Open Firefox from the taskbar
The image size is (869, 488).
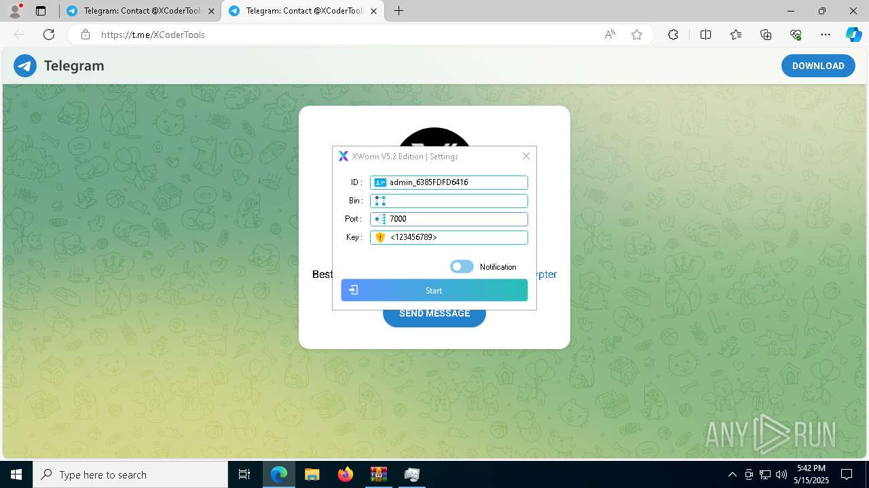tap(345, 474)
